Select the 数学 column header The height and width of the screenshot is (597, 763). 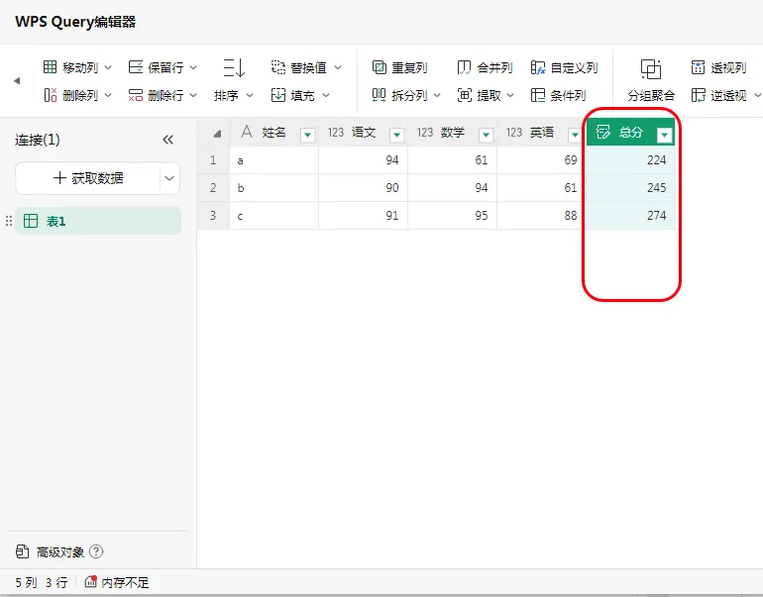coord(452,133)
